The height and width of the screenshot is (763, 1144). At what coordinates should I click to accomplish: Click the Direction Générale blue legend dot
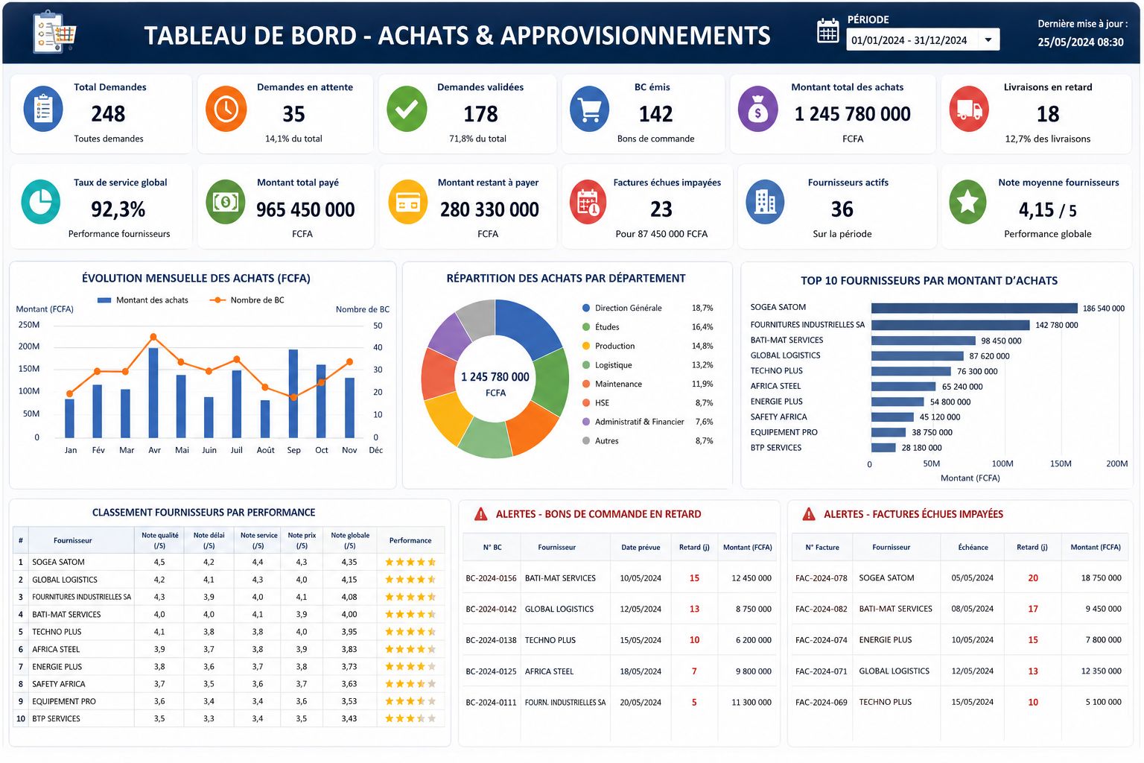click(x=587, y=308)
